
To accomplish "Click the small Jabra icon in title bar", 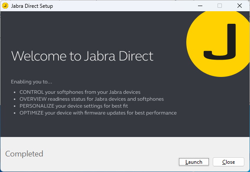I will [5, 6].
